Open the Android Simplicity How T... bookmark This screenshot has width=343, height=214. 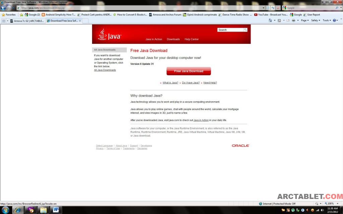click(x=59, y=15)
